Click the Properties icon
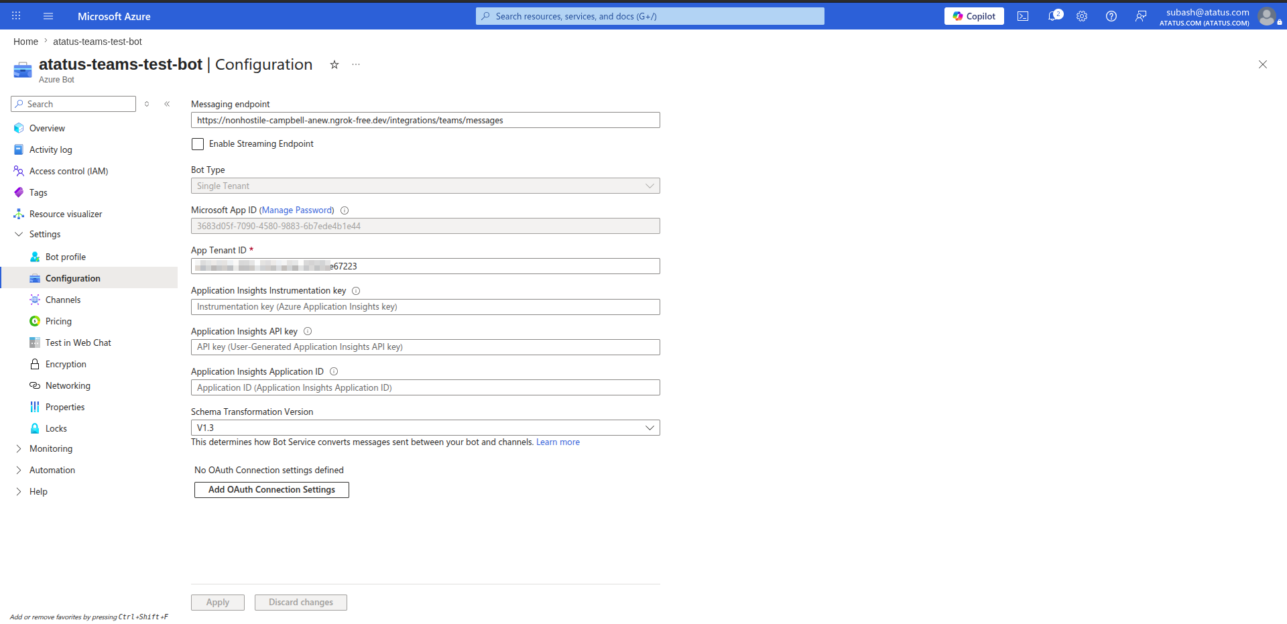This screenshot has width=1287, height=624. (x=35, y=407)
